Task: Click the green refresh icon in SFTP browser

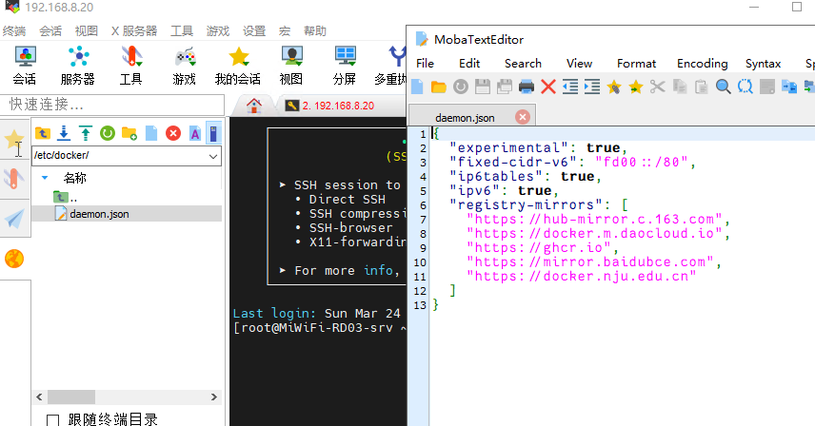Action: [108, 133]
